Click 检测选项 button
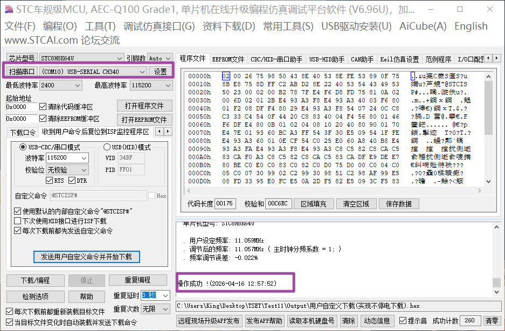Screen dimensions: 505x331 tap(36, 296)
